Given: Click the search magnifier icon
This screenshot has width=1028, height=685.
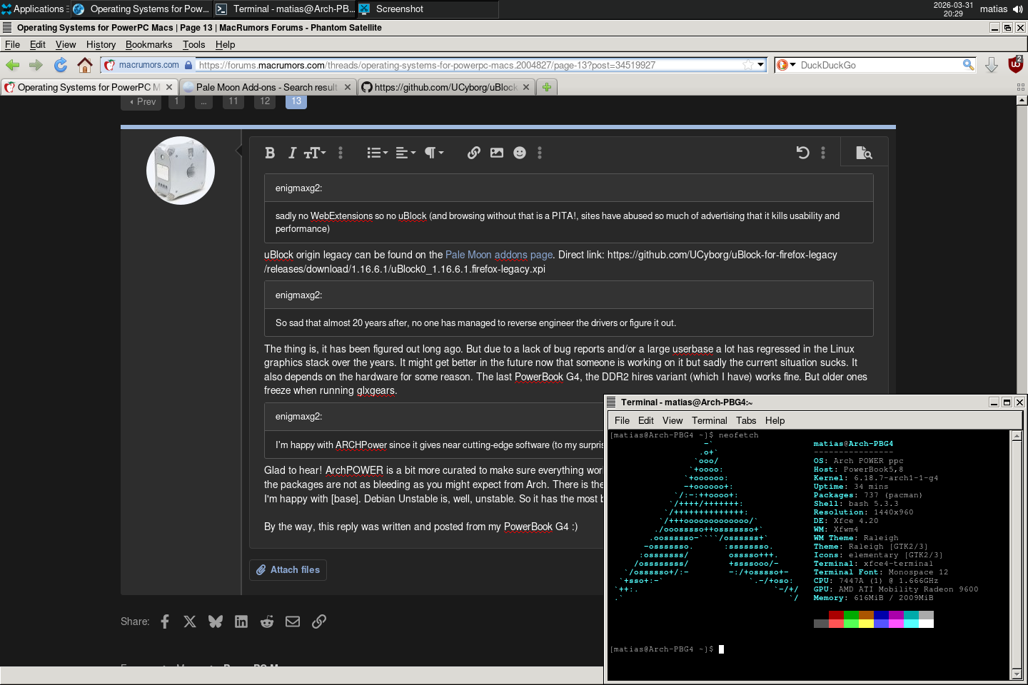Looking at the screenshot, I should click(968, 65).
